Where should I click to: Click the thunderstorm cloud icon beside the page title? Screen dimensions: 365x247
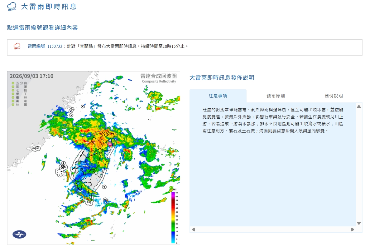click(12, 7)
